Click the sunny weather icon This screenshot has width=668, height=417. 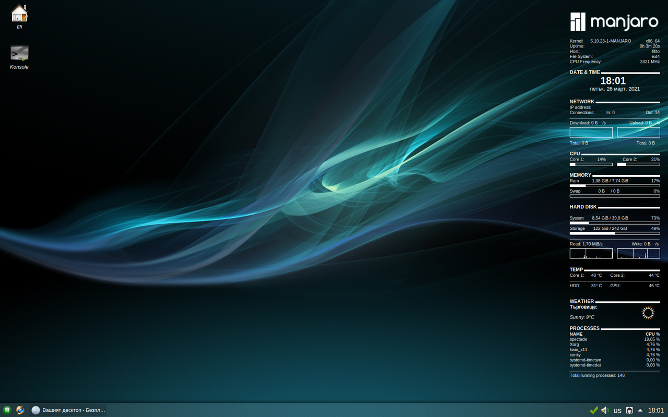(x=648, y=312)
